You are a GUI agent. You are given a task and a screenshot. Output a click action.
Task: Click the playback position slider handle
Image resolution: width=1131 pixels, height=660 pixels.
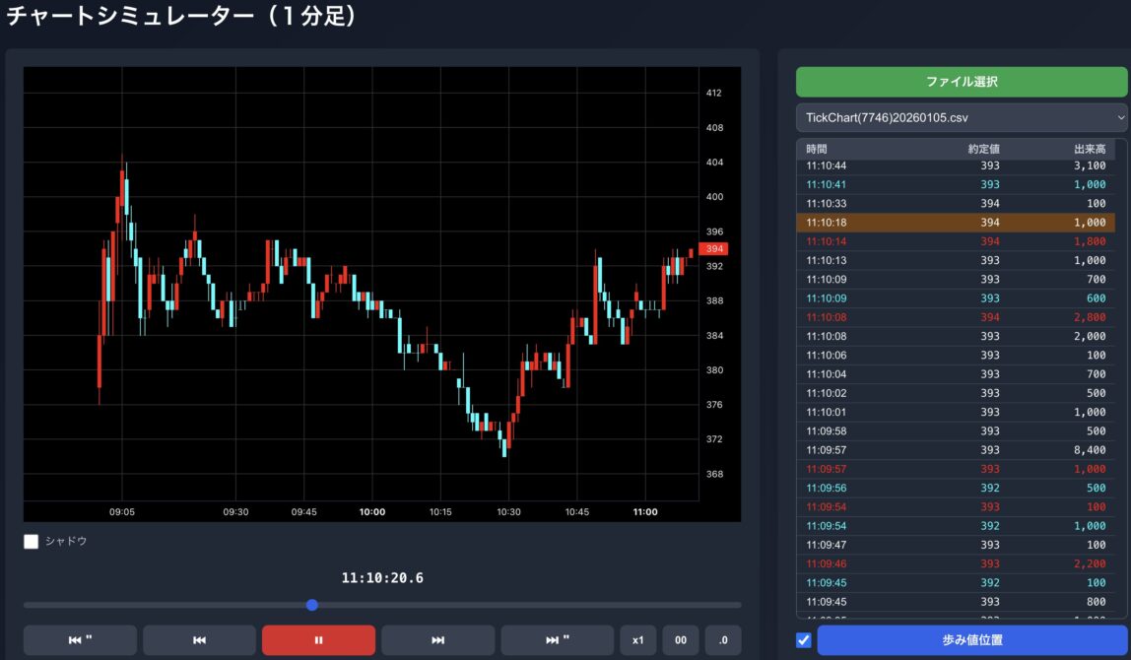[312, 605]
